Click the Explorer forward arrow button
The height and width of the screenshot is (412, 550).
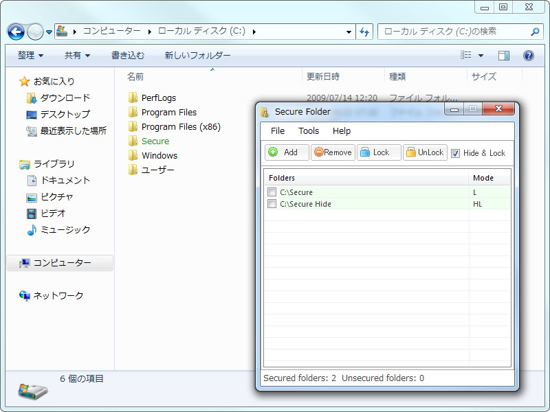coord(35,32)
